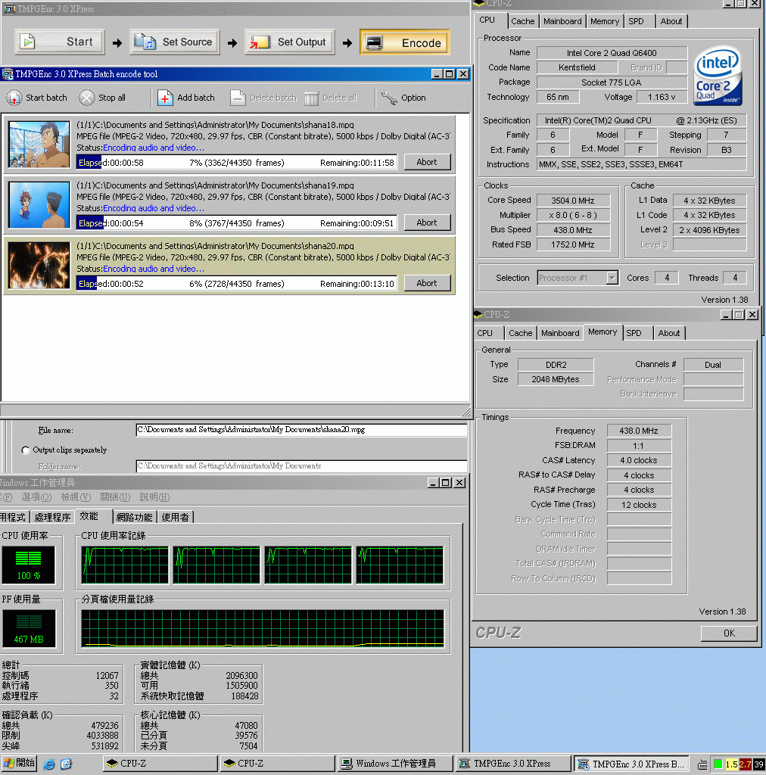The image size is (766, 775).
Task: Abort the shana18.mpg encoding job
Action: 427,162
